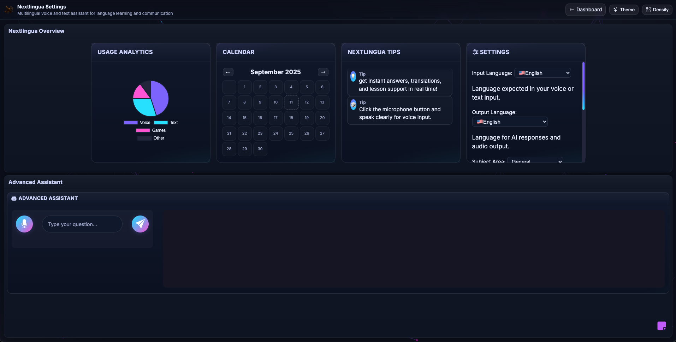This screenshot has height=342, width=676.
Task: Choose September 15 in calendar
Action: [245, 118]
